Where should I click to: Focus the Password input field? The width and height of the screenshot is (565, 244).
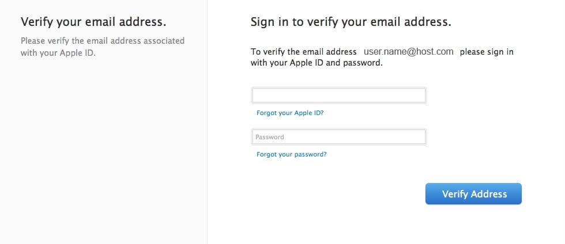pyautogui.click(x=339, y=137)
